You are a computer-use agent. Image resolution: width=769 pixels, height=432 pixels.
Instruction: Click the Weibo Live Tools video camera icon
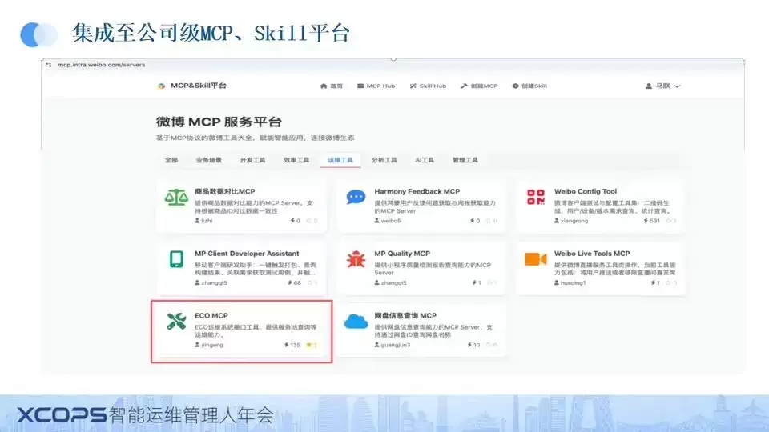click(536, 258)
